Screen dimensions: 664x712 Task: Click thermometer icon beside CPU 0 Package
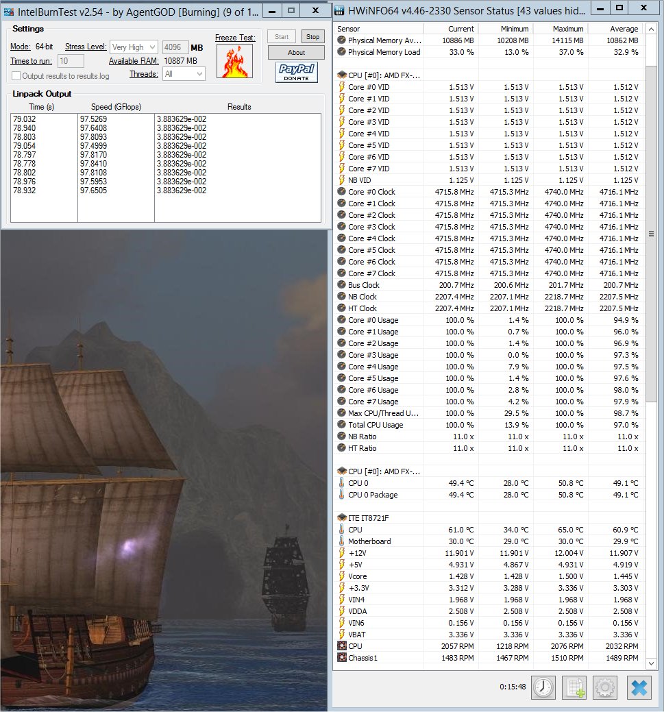[341, 495]
